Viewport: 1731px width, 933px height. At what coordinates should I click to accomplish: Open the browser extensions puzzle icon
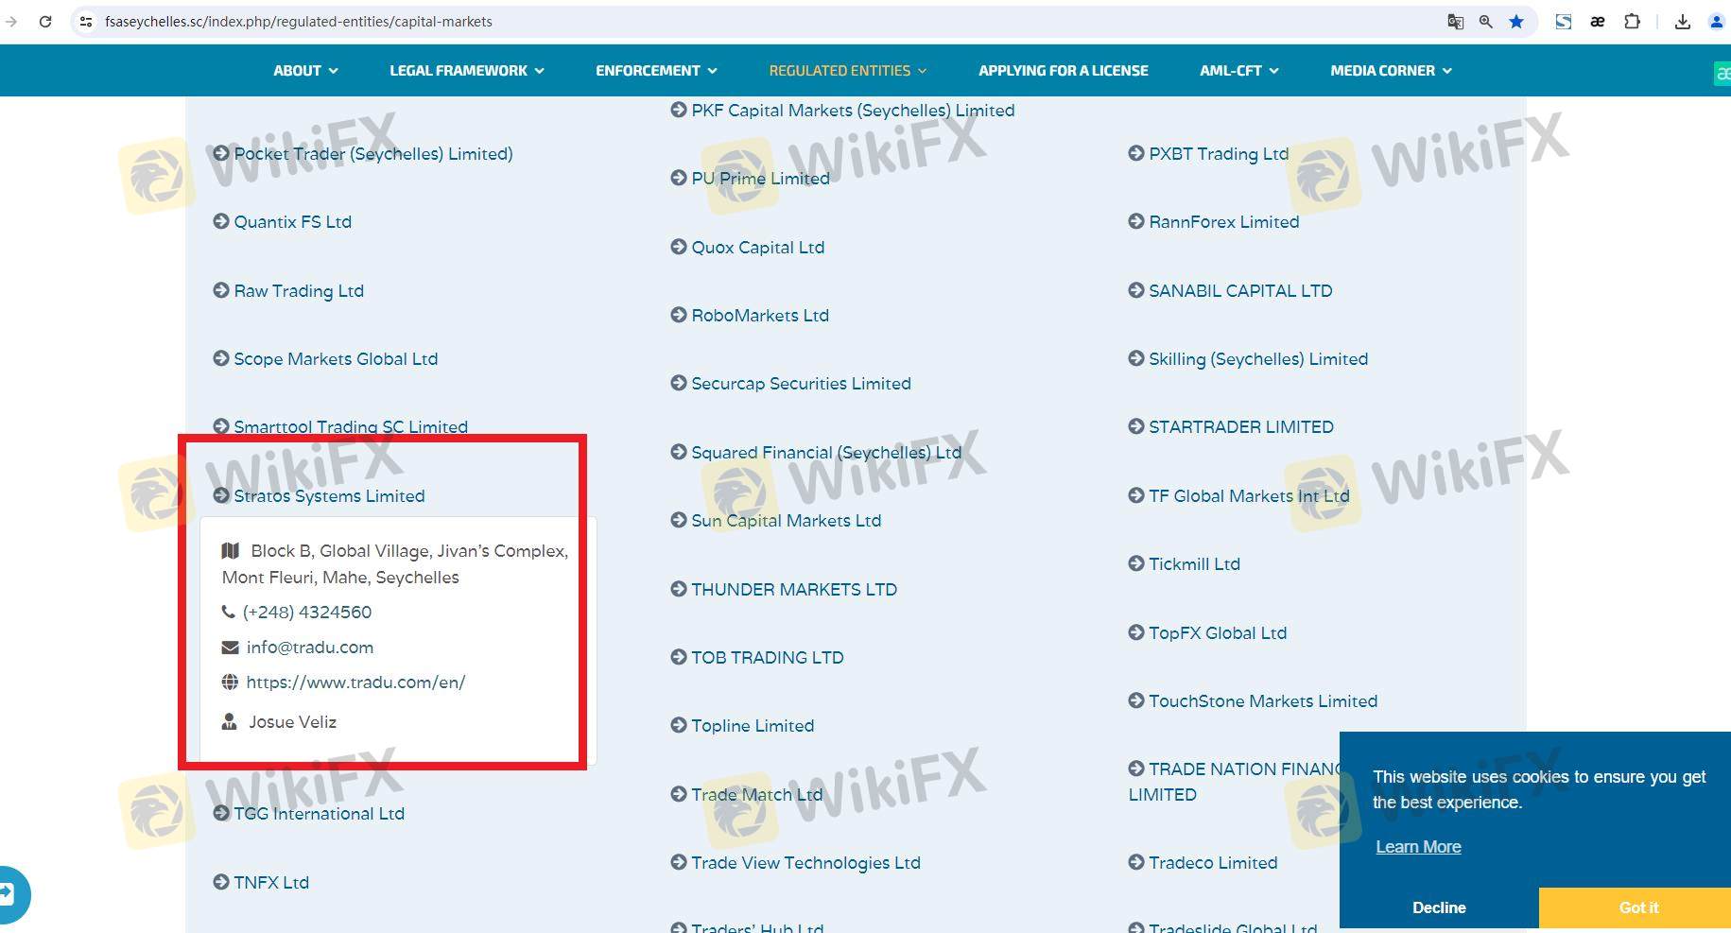[x=1632, y=21]
